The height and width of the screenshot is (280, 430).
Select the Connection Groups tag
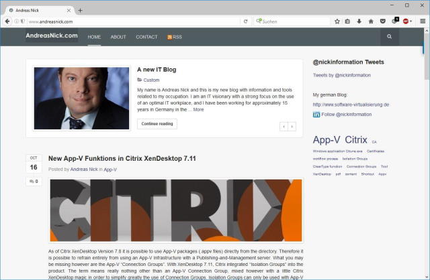click(x=361, y=167)
